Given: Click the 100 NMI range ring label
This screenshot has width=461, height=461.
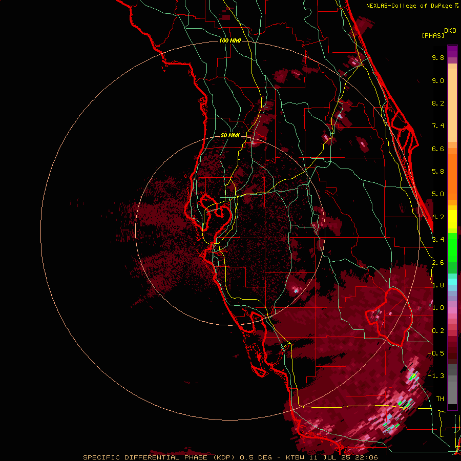Looking at the screenshot, I should (x=230, y=40).
